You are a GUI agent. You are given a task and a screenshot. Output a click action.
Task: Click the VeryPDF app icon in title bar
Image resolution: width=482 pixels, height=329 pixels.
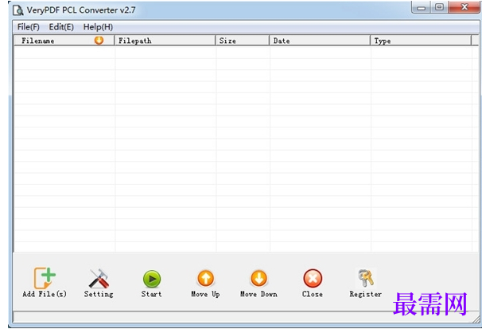[18, 10]
